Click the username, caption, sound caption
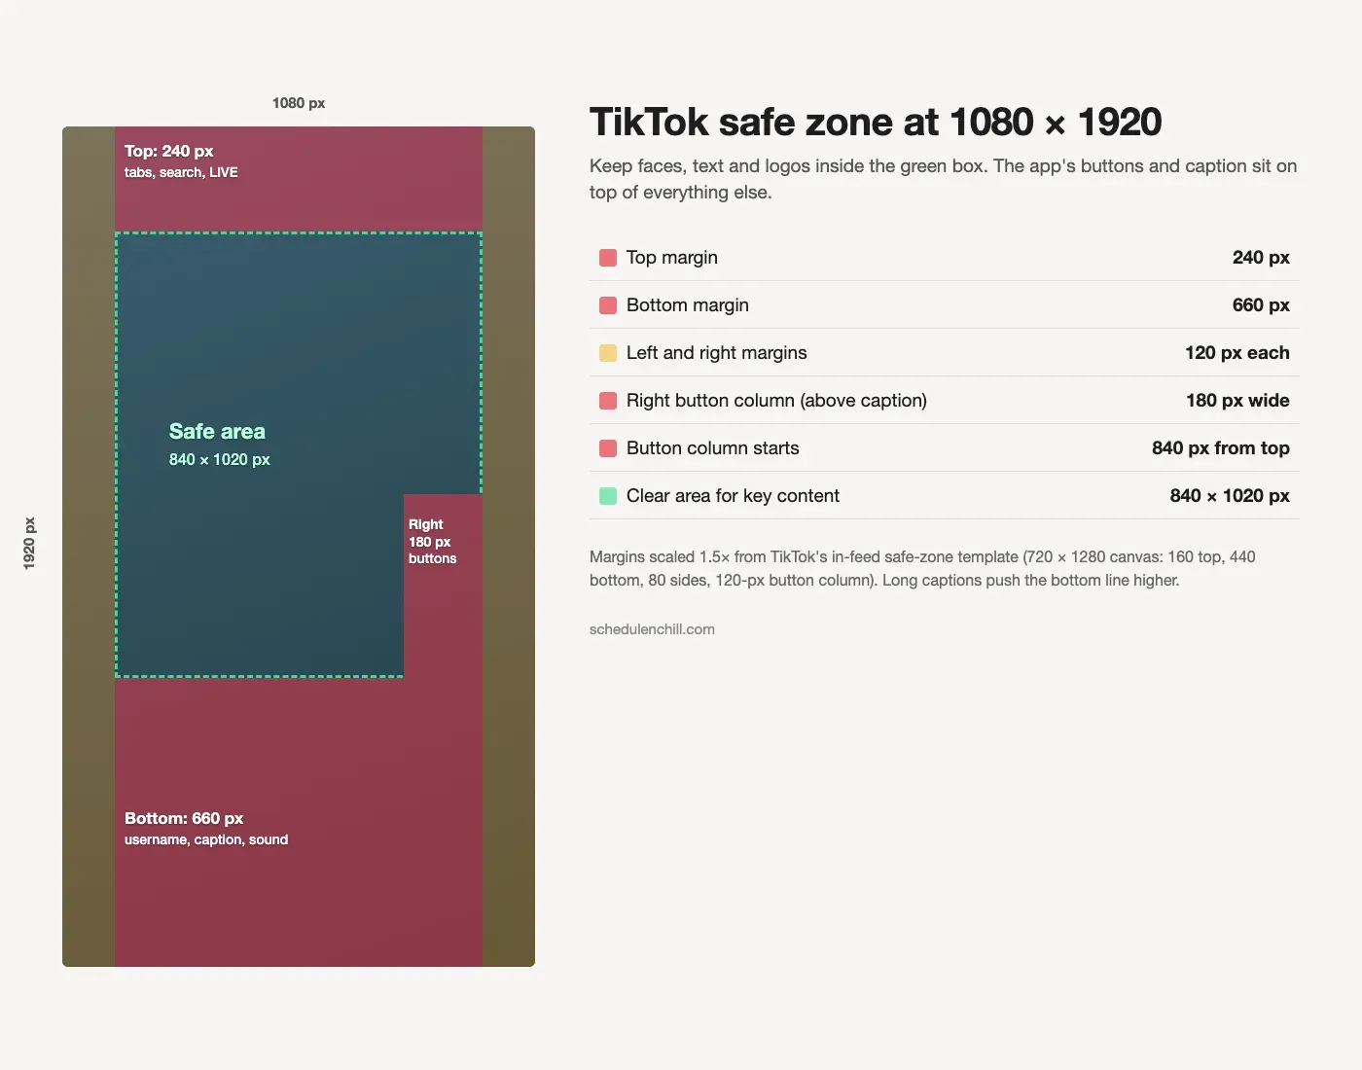This screenshot has width=1362, height=1070. point(206,839)
